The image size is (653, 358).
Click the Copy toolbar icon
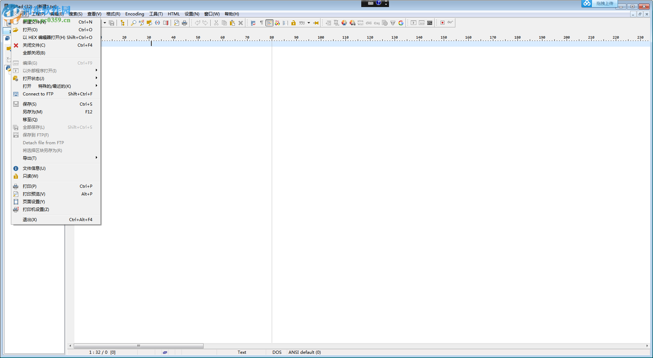224,23
